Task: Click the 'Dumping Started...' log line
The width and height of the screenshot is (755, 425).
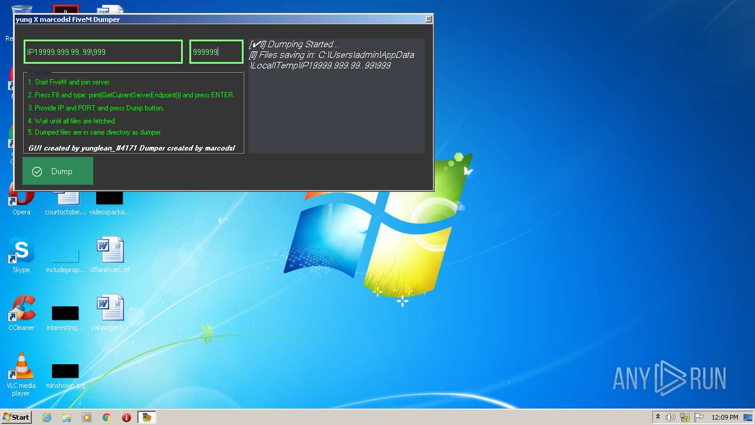Action: point(294,44)
